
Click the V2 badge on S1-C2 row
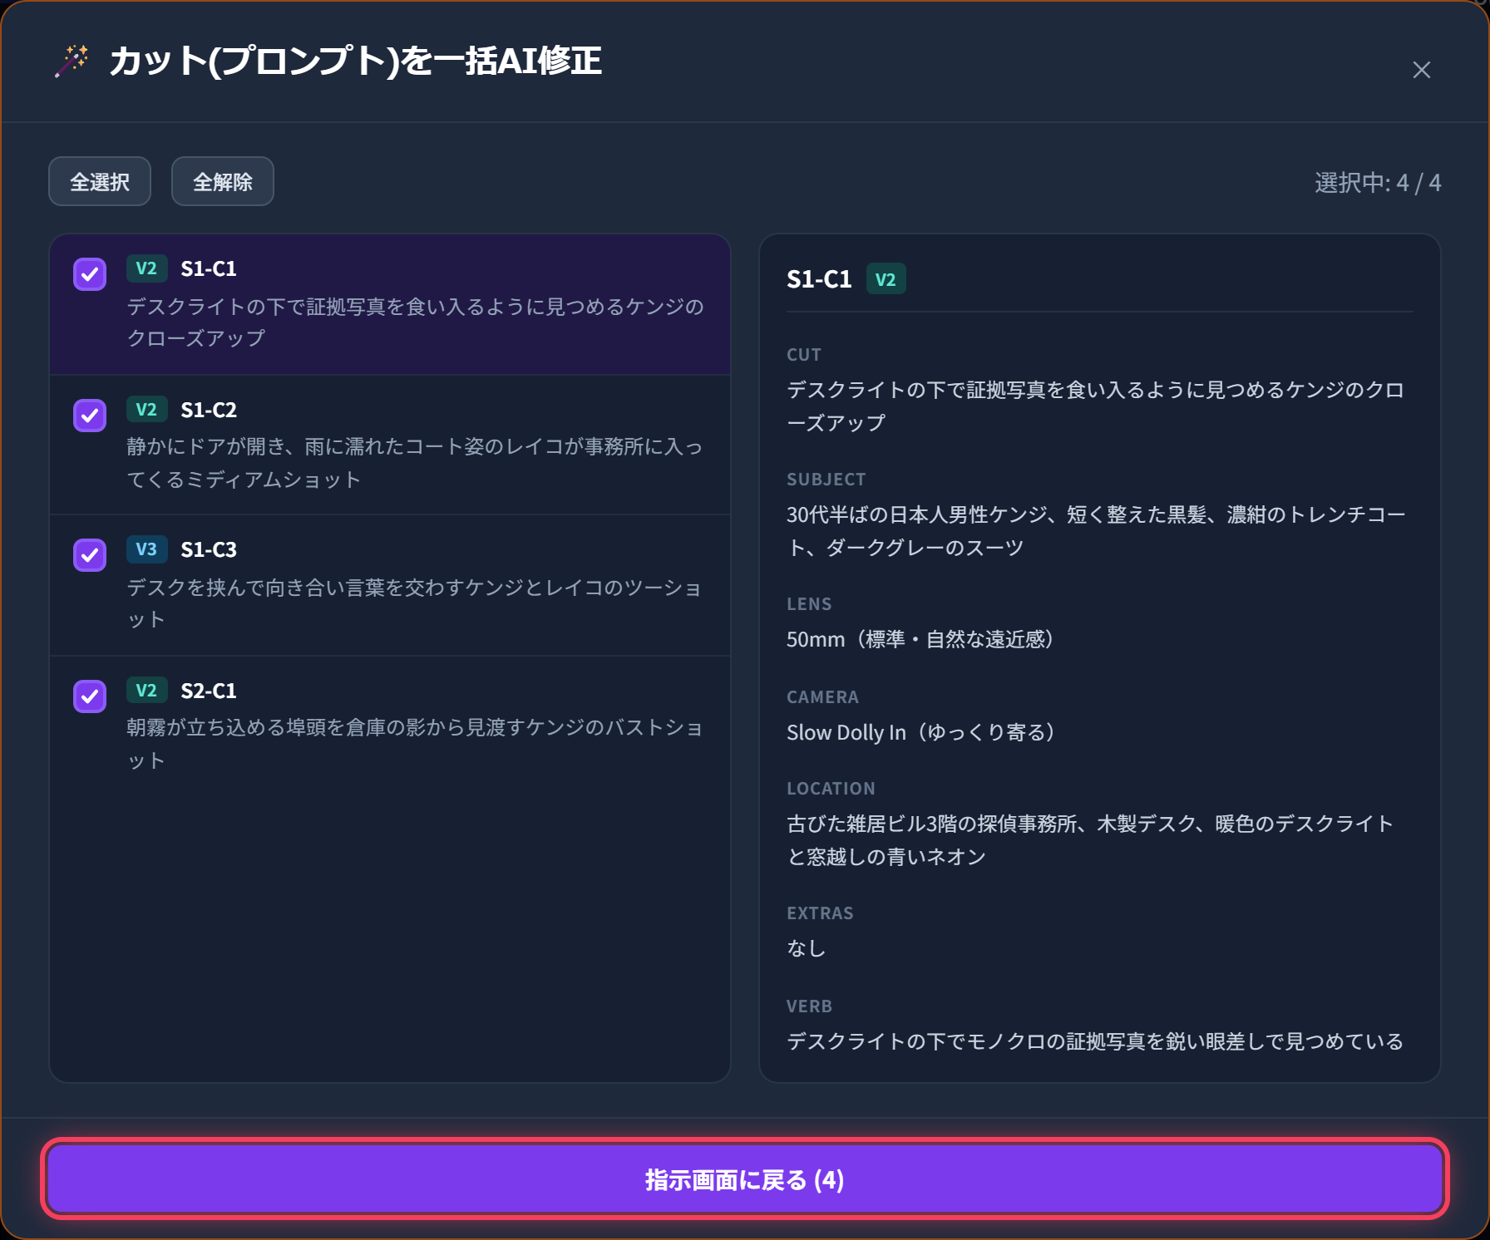146,410
